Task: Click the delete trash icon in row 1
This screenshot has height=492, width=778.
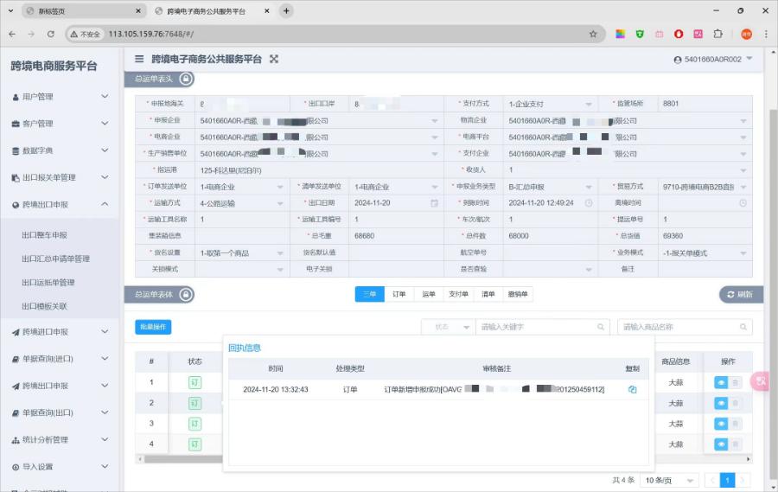Action: [736, 383]
